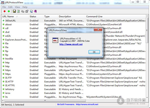Click the 'http: Asychronous Plu...' description cell
The image size is (150, 108).
coord(71,66)
